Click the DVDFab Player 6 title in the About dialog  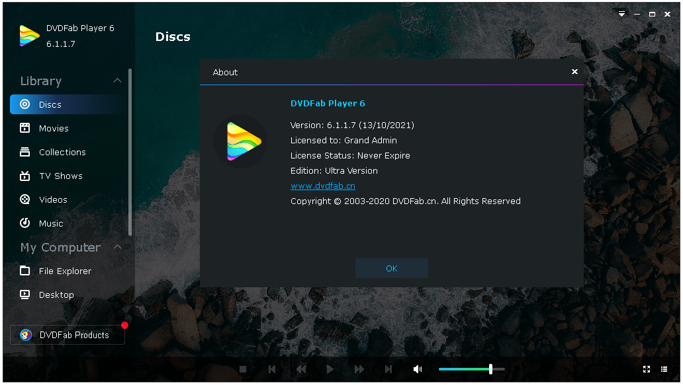tap(328, 104)
